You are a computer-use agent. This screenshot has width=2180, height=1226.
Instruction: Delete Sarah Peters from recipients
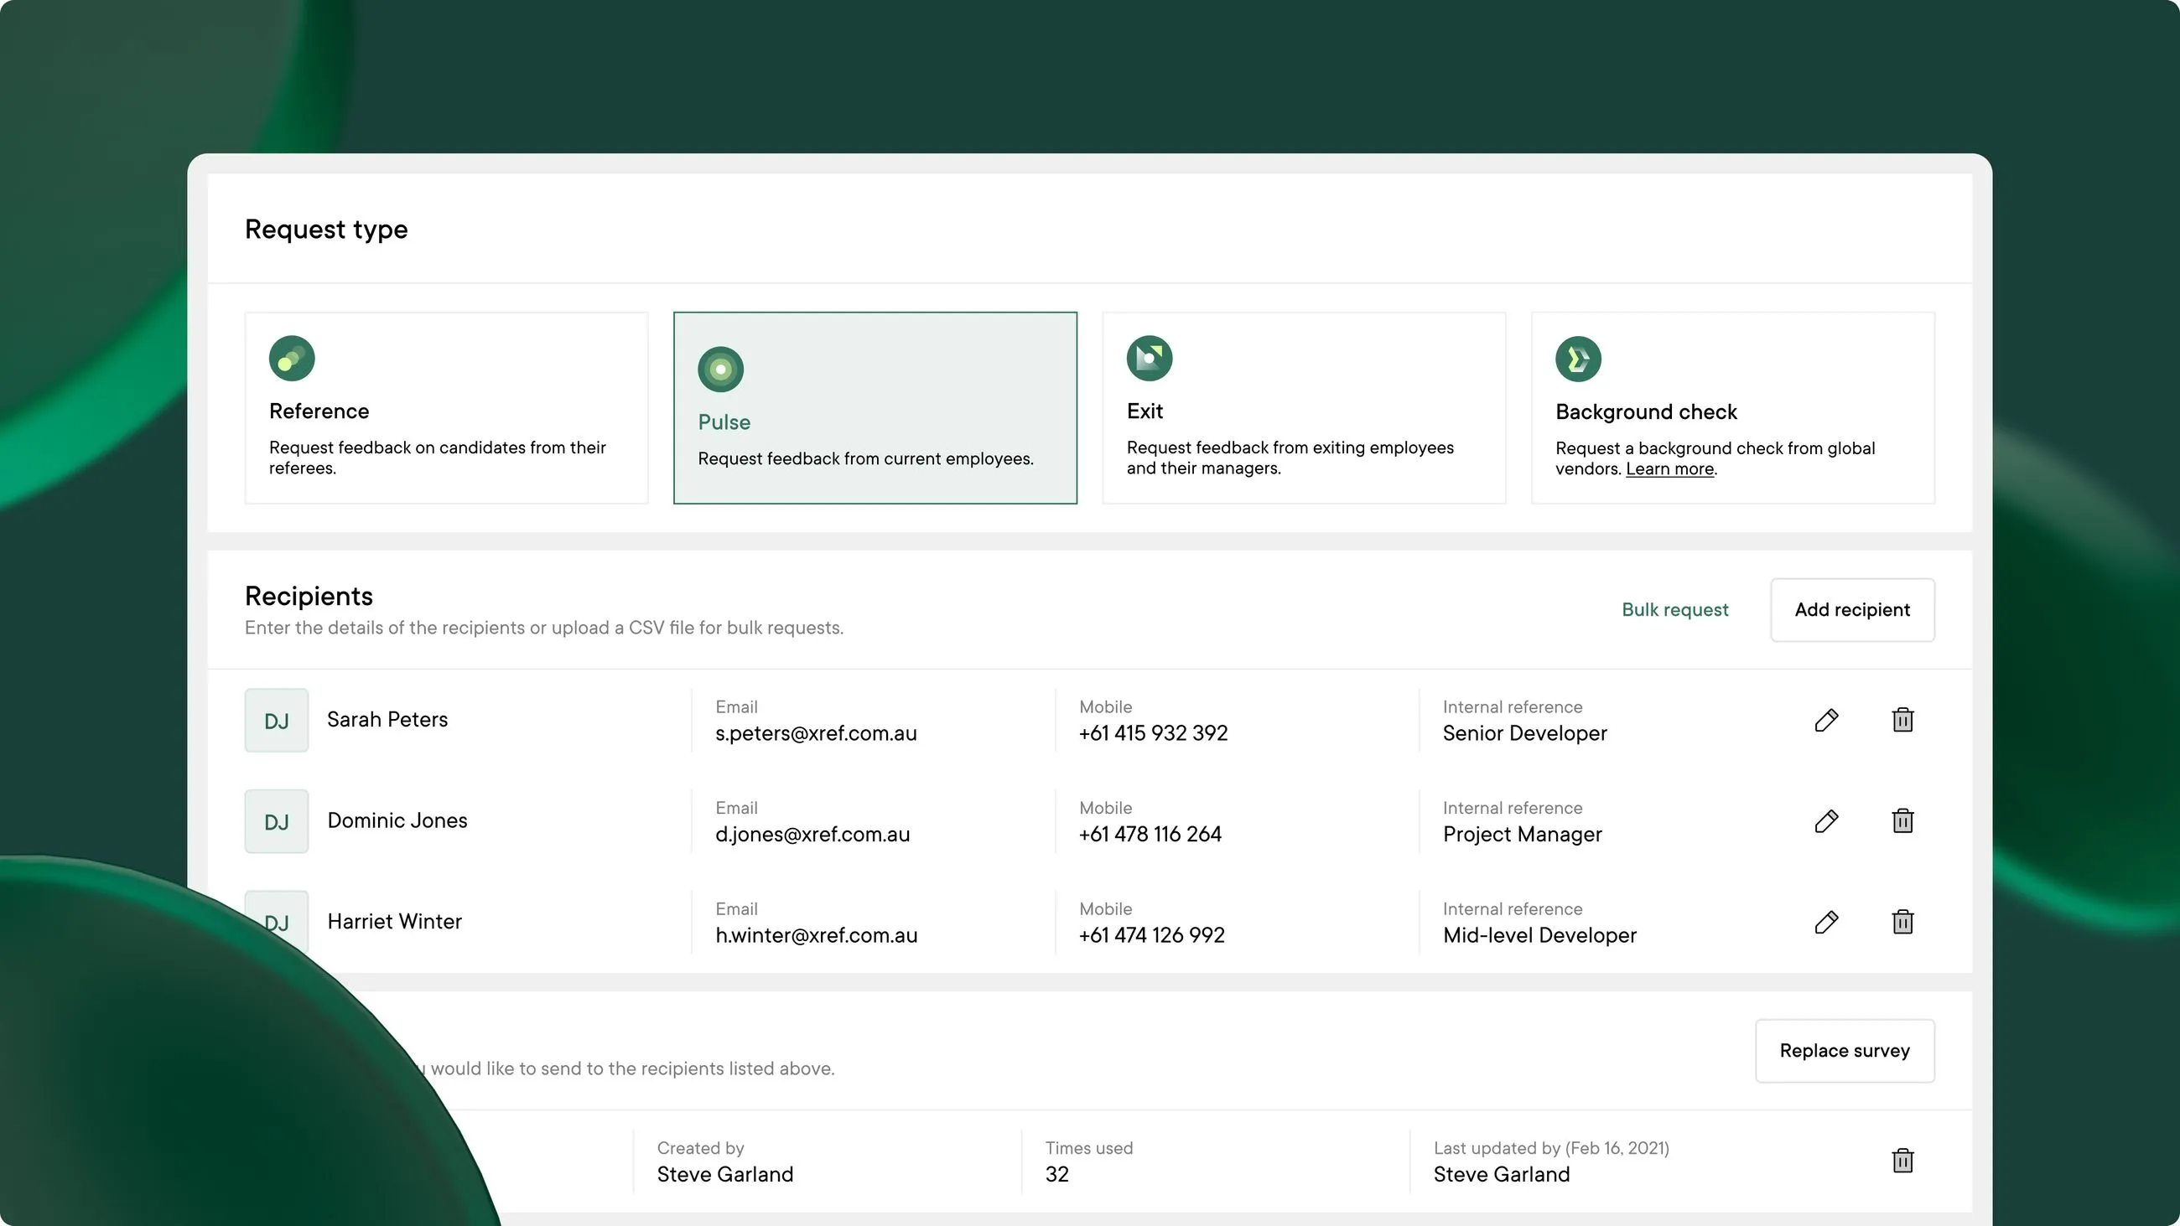pyautogui.click(x=1902, y=720)
